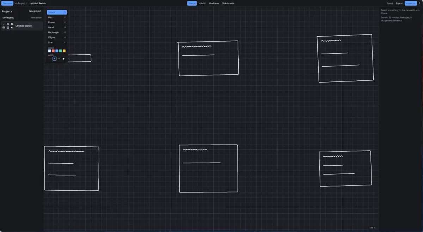Create a New sketch
The image size is (423, 232).
[x=36, y=18]
